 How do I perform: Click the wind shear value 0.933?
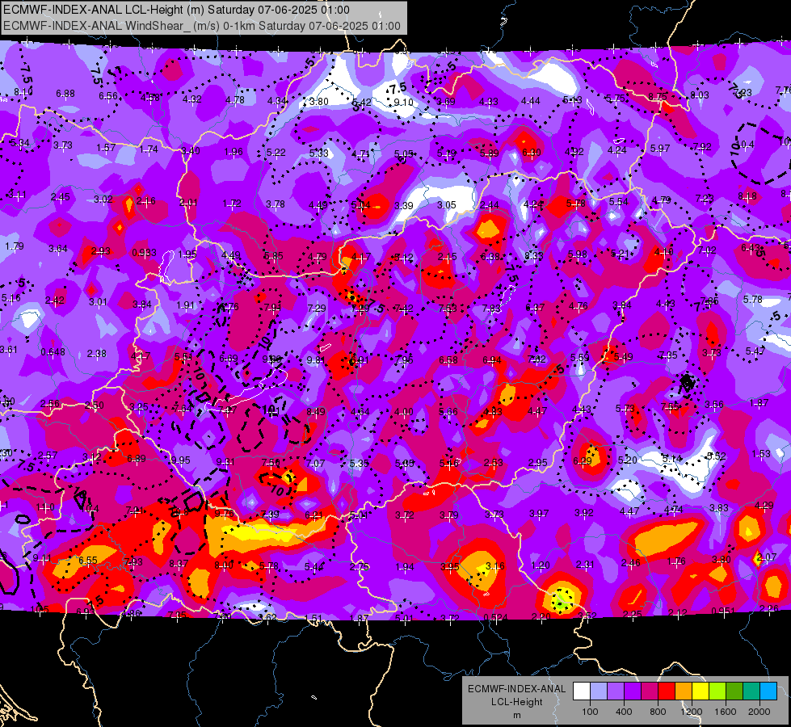(x=145, y=252)
